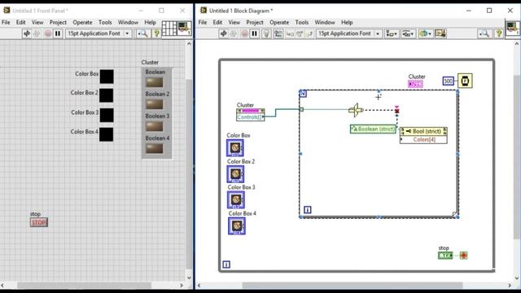
Task: Click Run Continuously in Block Diagram toolbar
Action: 234,33
